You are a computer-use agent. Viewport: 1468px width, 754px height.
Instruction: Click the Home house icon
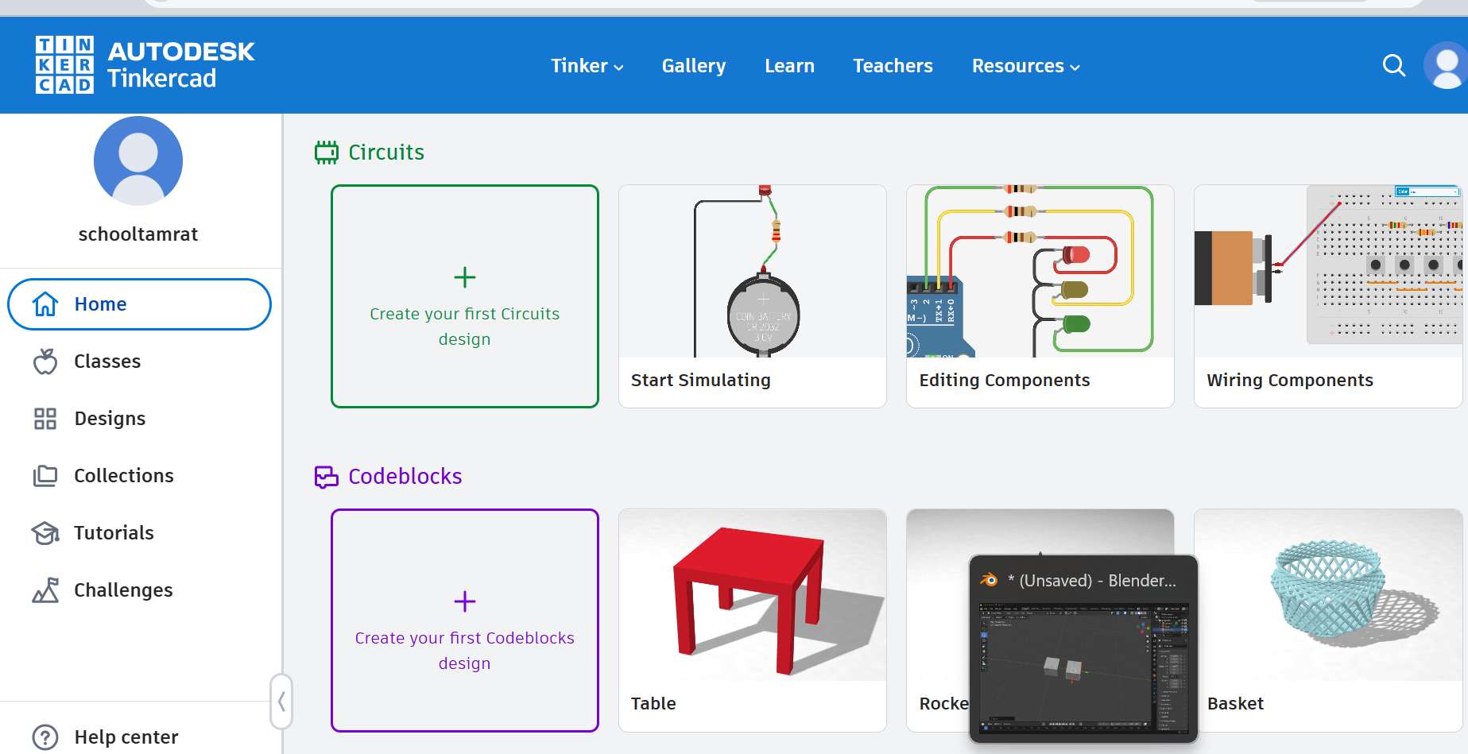tap(45, 304)
